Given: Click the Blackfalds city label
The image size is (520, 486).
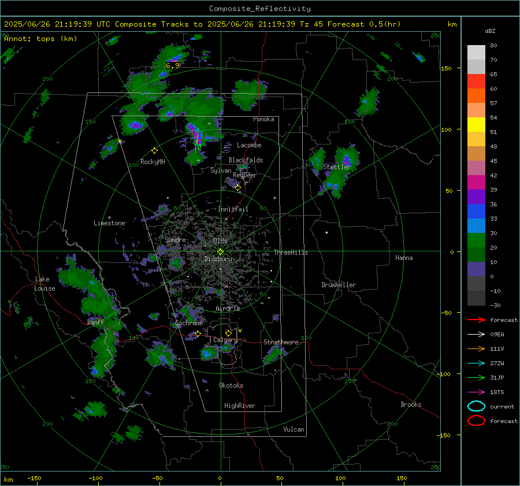Looking at the screenshot, I should click(246, 160).
